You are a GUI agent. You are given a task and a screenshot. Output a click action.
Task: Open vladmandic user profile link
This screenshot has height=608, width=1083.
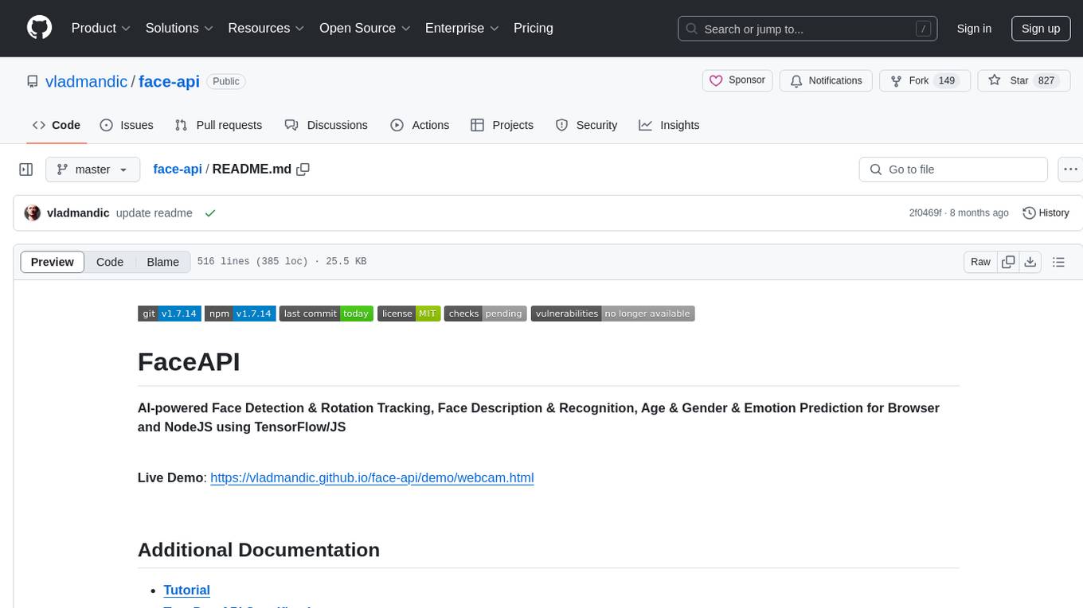[x=86, y=81]
